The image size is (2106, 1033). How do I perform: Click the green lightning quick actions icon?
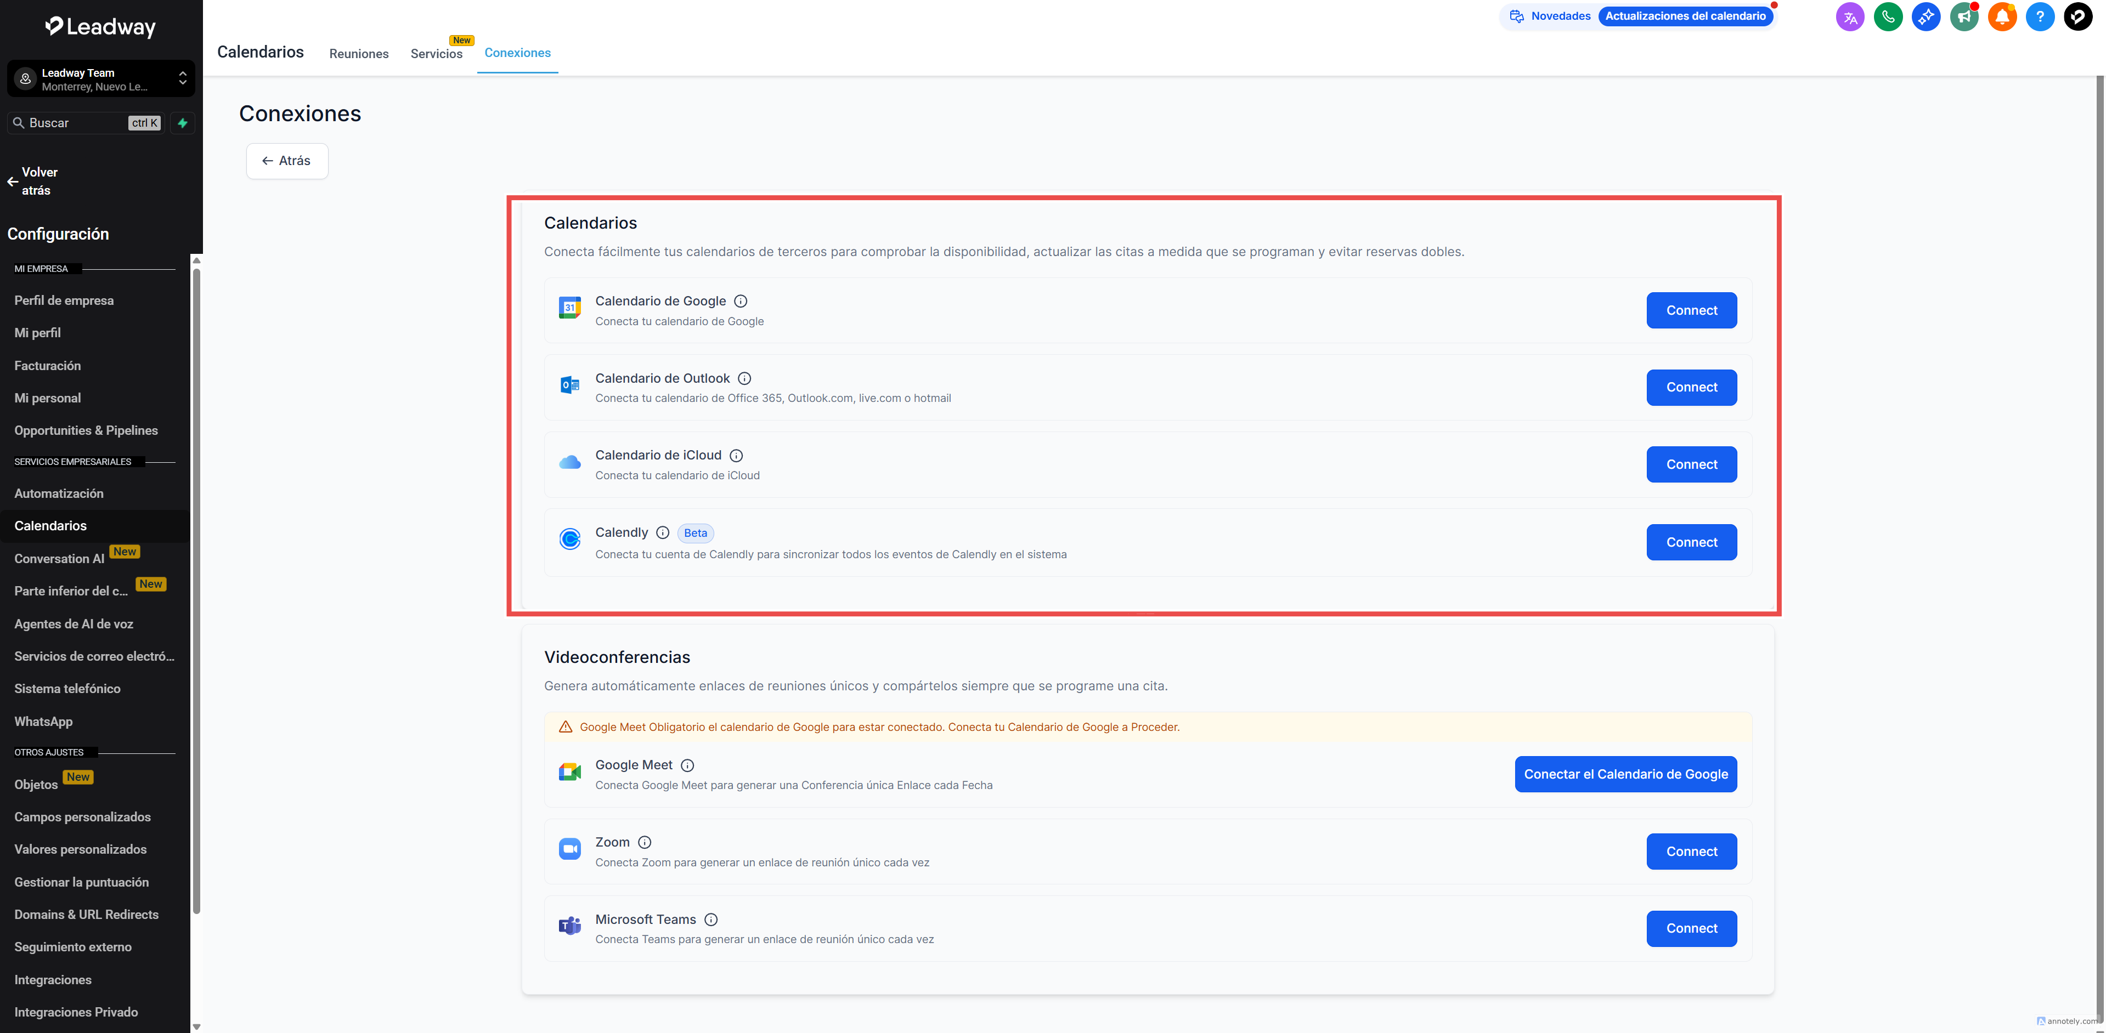click(x=182, y=123)
